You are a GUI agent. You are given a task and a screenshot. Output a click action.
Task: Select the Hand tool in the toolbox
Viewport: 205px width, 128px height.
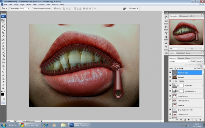[x=3, y=85]
